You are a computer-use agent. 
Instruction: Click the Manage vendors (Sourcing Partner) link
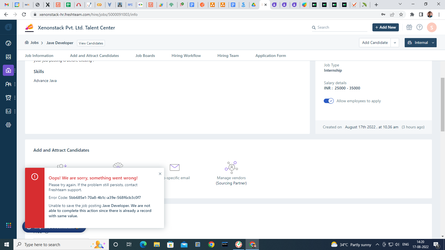coord(231,181)
